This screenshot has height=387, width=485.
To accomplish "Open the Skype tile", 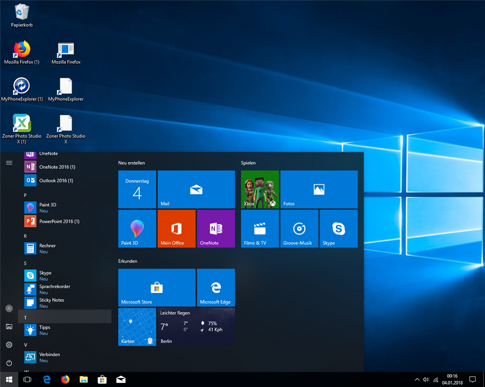I will 339,229.
